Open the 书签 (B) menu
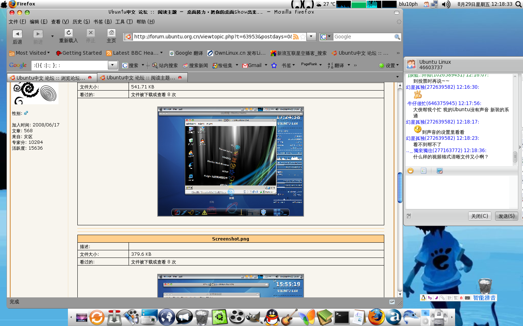The width and height of the screenshot is (523, 326). (102, 21)
